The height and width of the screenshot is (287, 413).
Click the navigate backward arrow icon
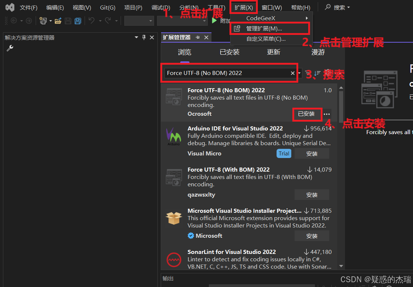(14, 21)
